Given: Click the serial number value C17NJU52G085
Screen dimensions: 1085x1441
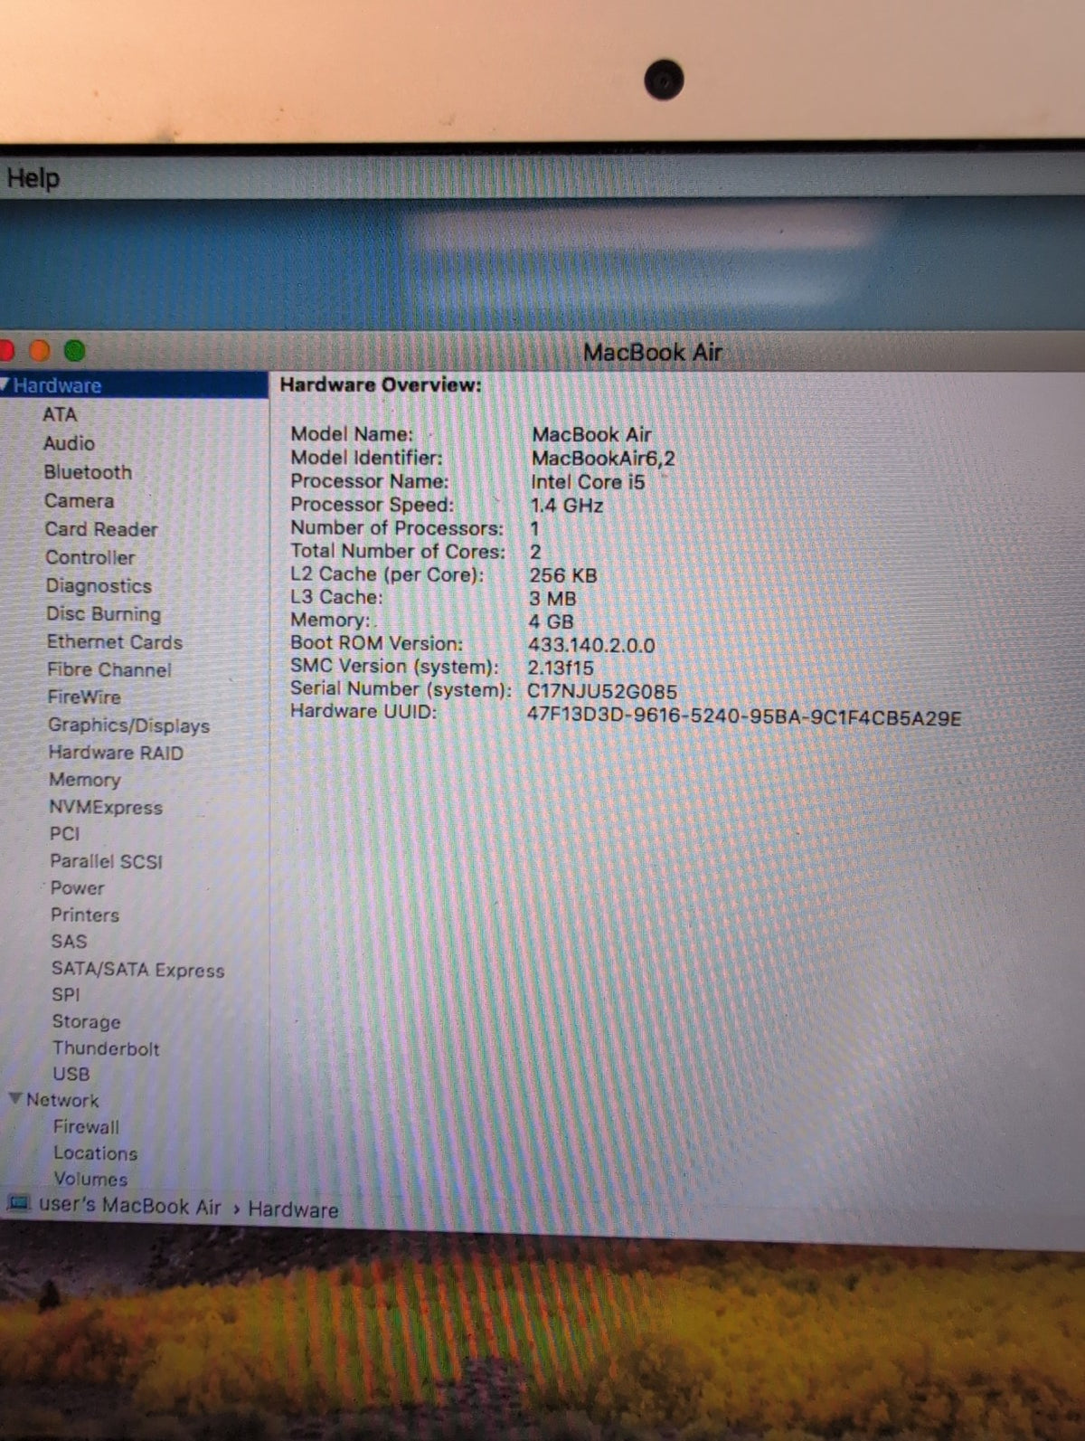Looking at the screenshot, I should 602,692.
